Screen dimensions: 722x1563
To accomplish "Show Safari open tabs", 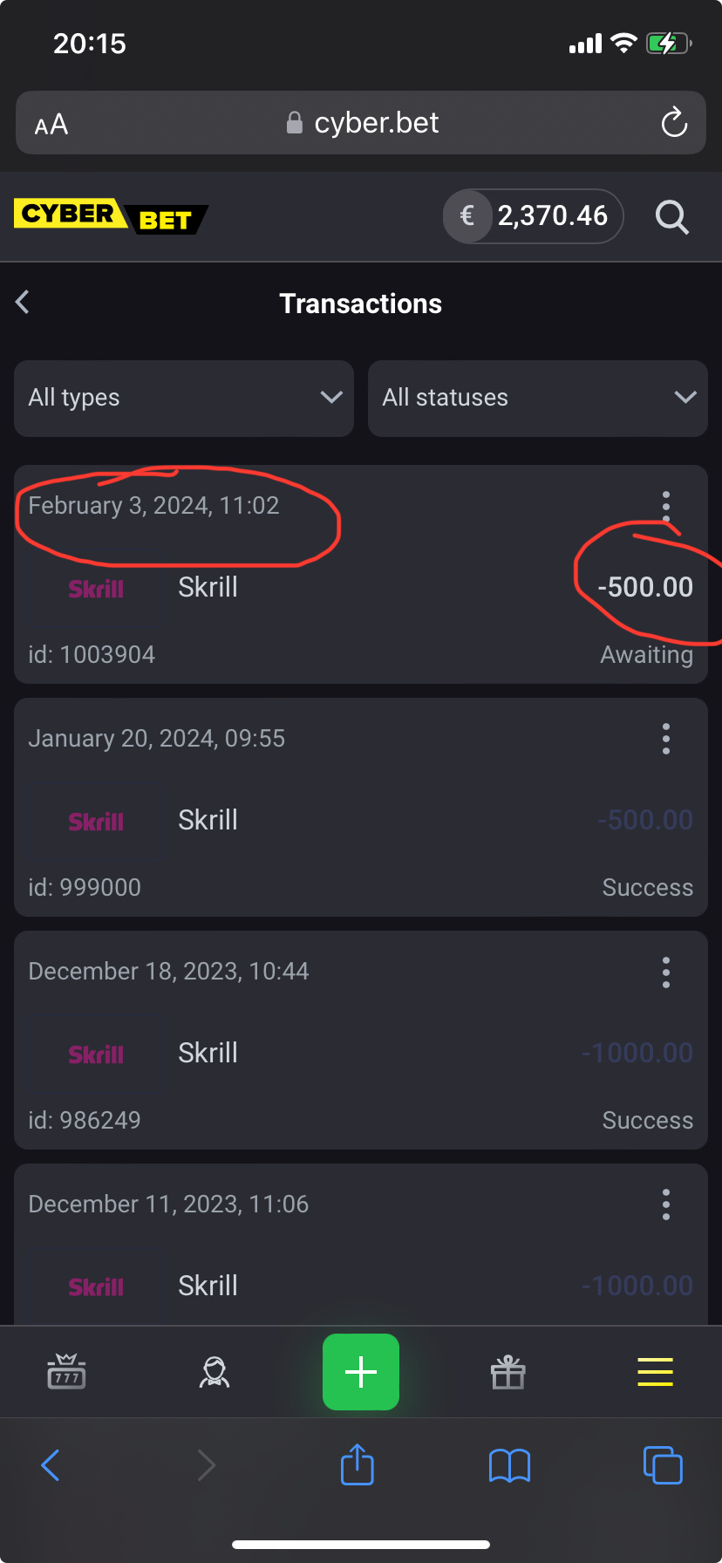I will 662,1464.
